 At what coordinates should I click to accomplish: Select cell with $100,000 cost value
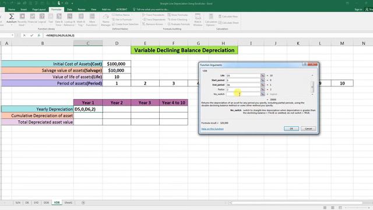tap(117, 64)
